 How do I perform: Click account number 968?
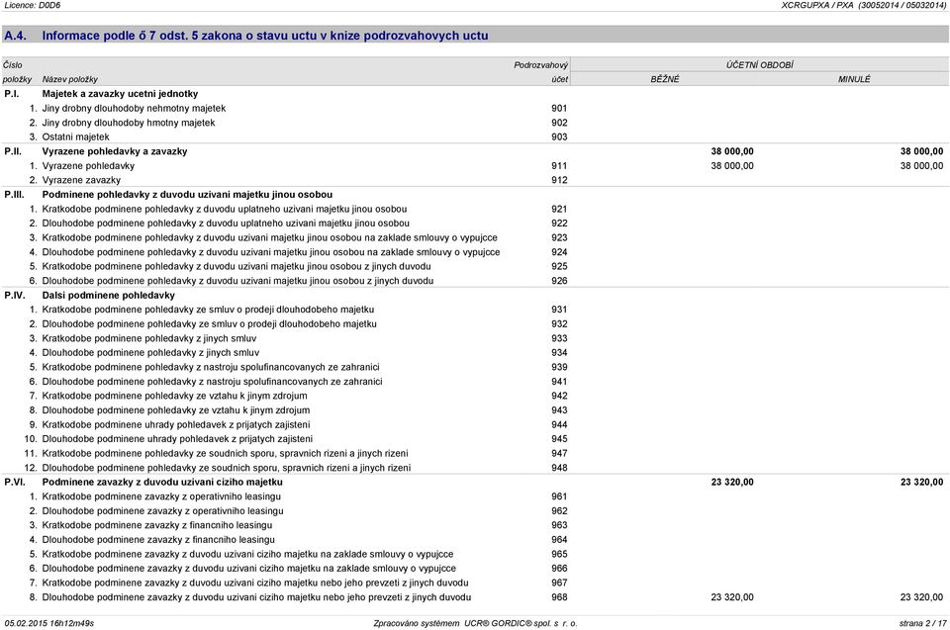point(559,597)
